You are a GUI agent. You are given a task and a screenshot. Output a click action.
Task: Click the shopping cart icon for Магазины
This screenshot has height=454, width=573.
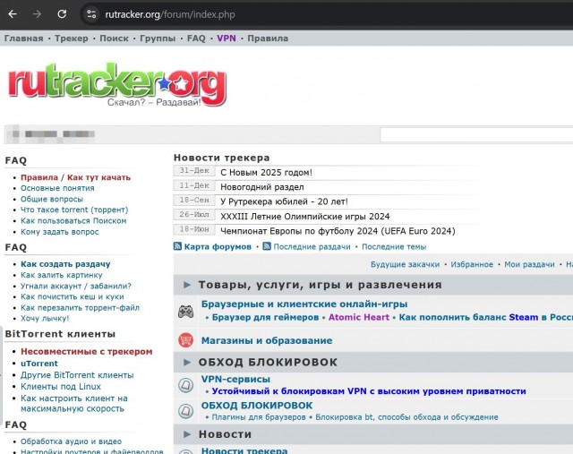[x=185, y=340]
